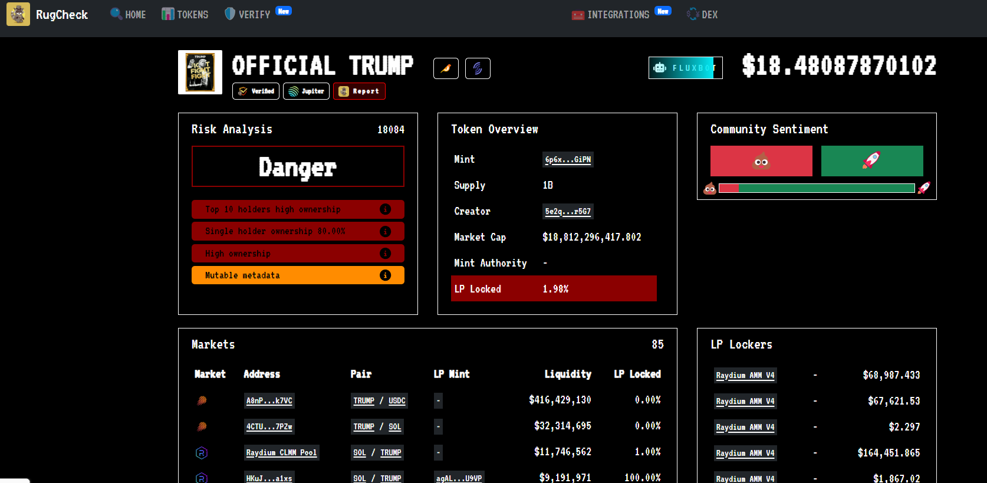Click the info icon for Top 10 holders high ownership
The height and width of the screenshot is (483, 987).
click(x=385, y=209)
